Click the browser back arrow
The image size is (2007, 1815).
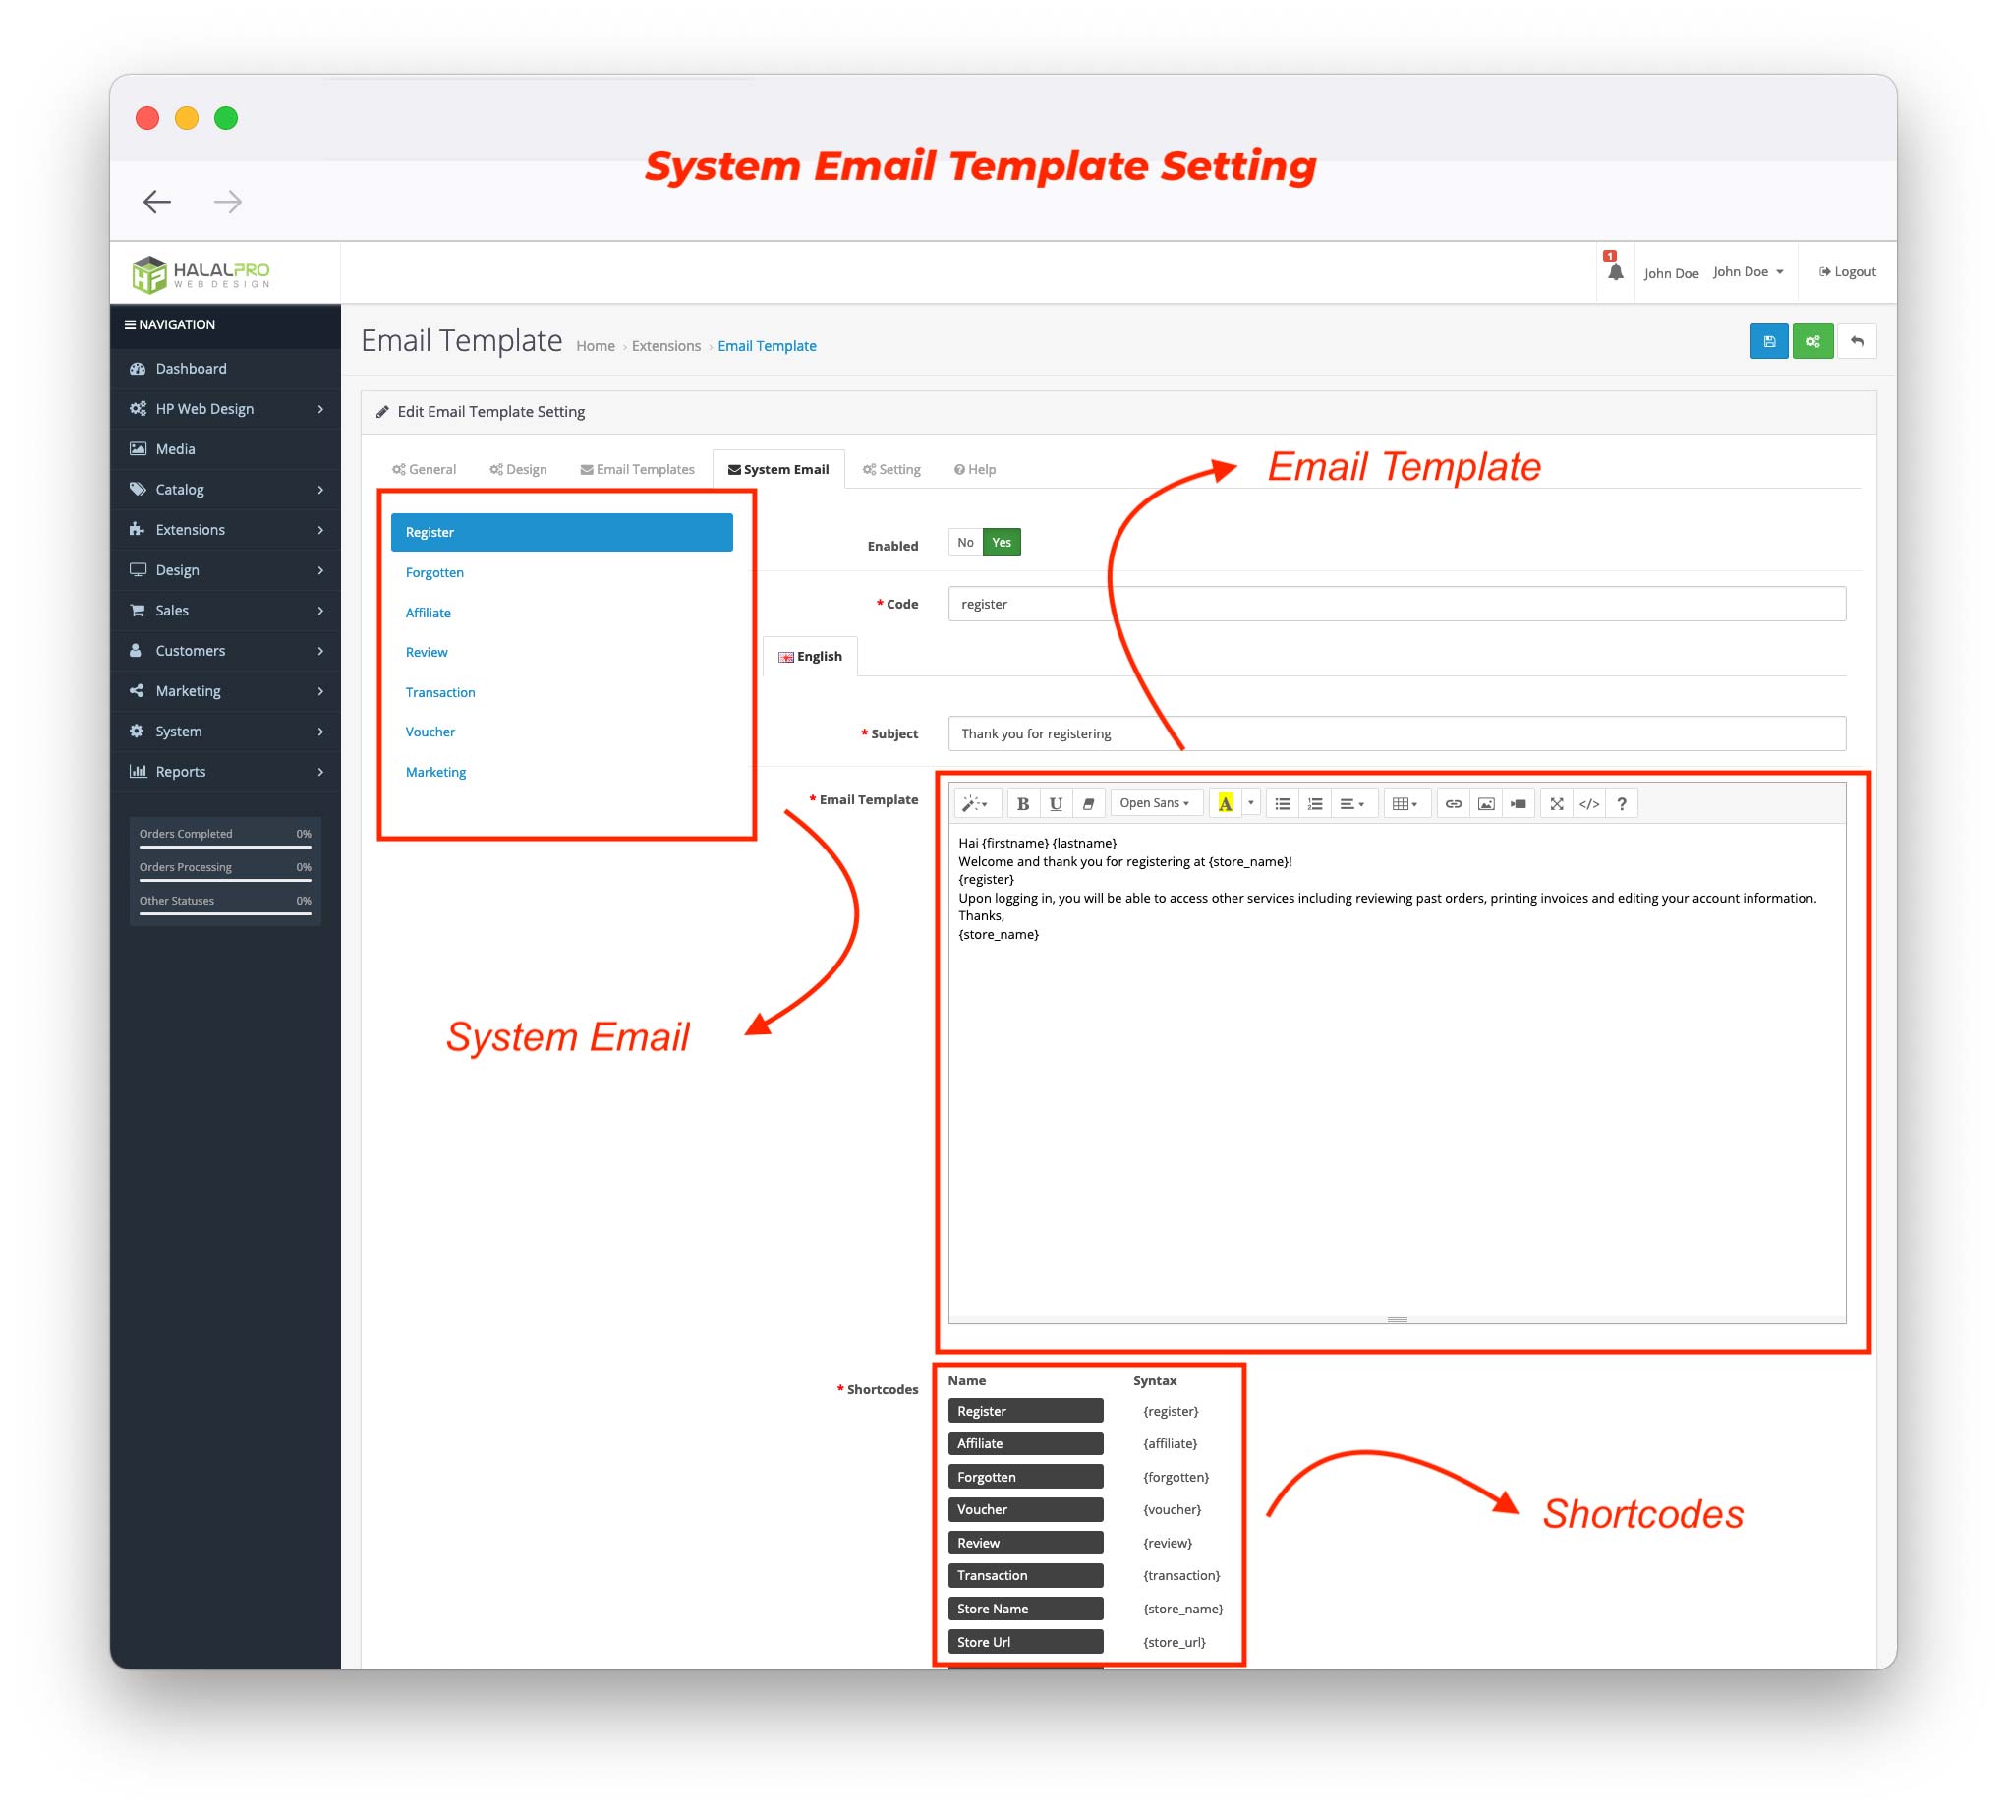(156, 203)
